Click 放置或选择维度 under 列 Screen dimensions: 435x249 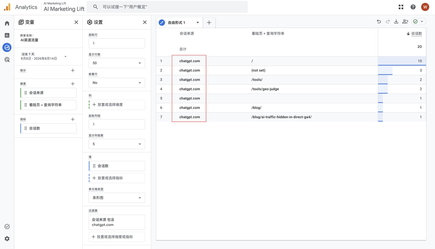tap(117, 105)
